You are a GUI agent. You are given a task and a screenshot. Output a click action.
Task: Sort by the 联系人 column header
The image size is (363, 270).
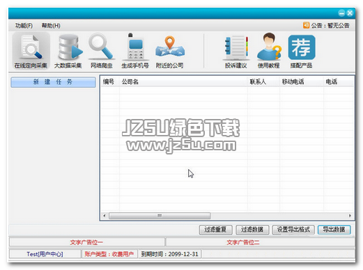(x=263, y=81)
